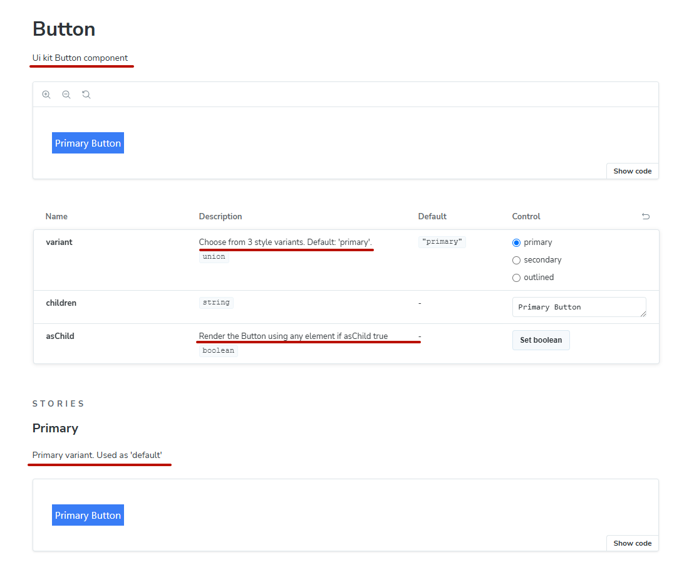689x562 pixels.
Task: Reset all controls with the undo arrow
Action: click(646, 216)
